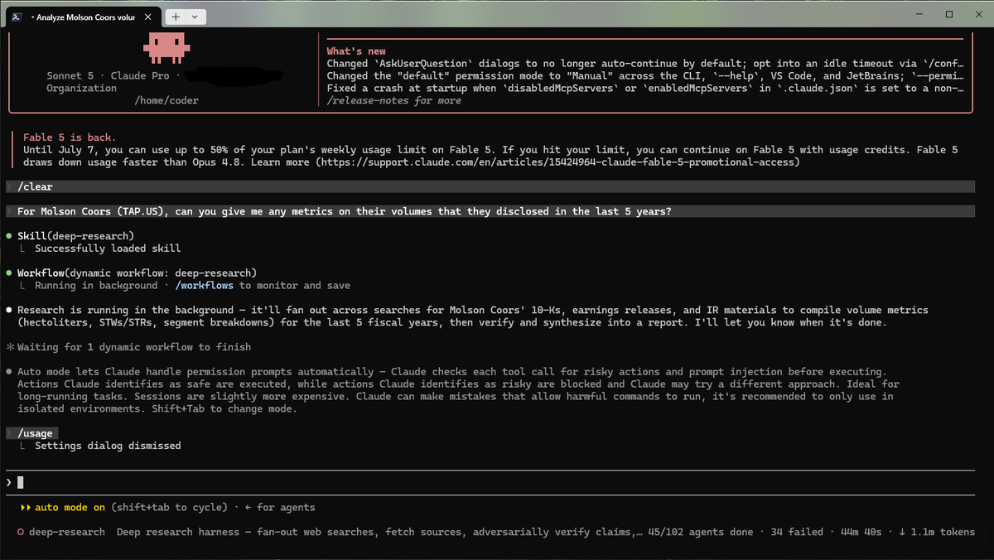Click the /workflows link
994x560 pixels.
(204, 285)
